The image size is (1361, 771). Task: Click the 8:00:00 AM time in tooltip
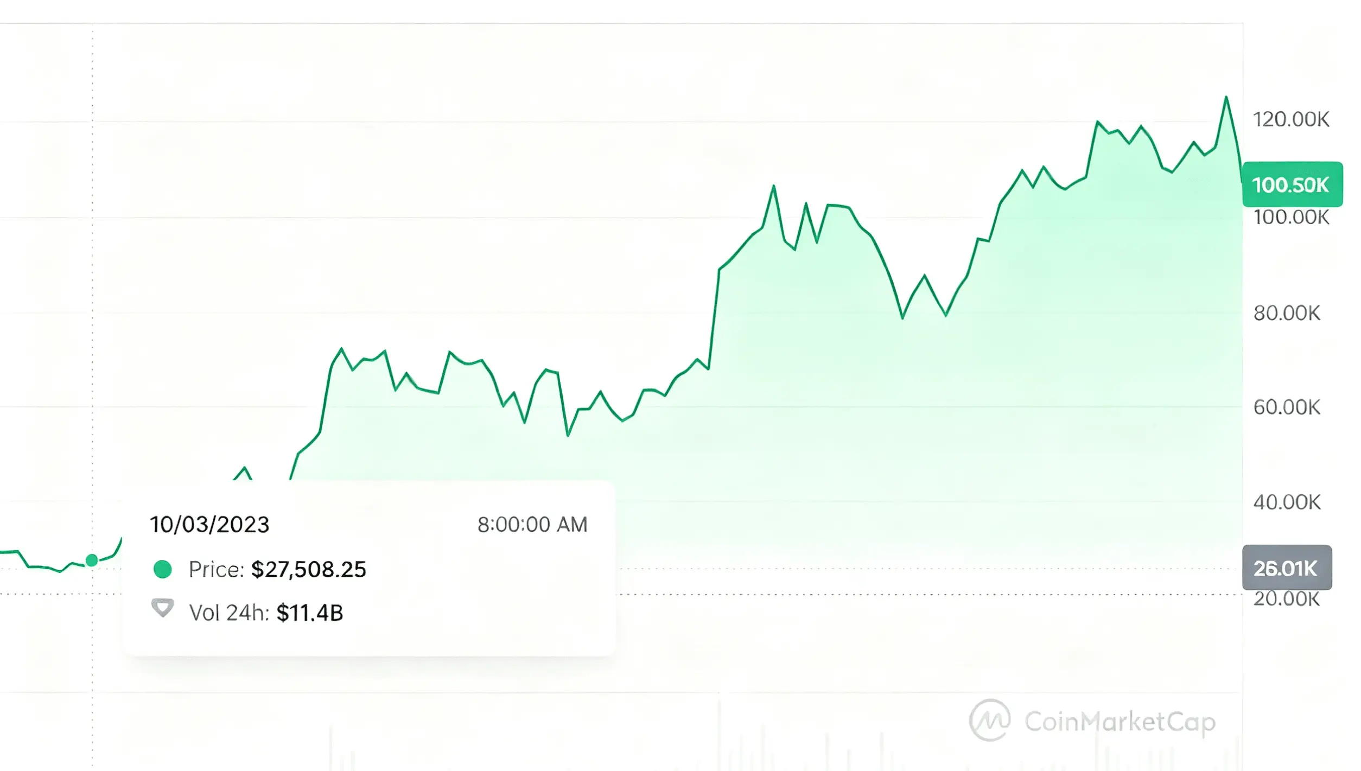(532, 525)
